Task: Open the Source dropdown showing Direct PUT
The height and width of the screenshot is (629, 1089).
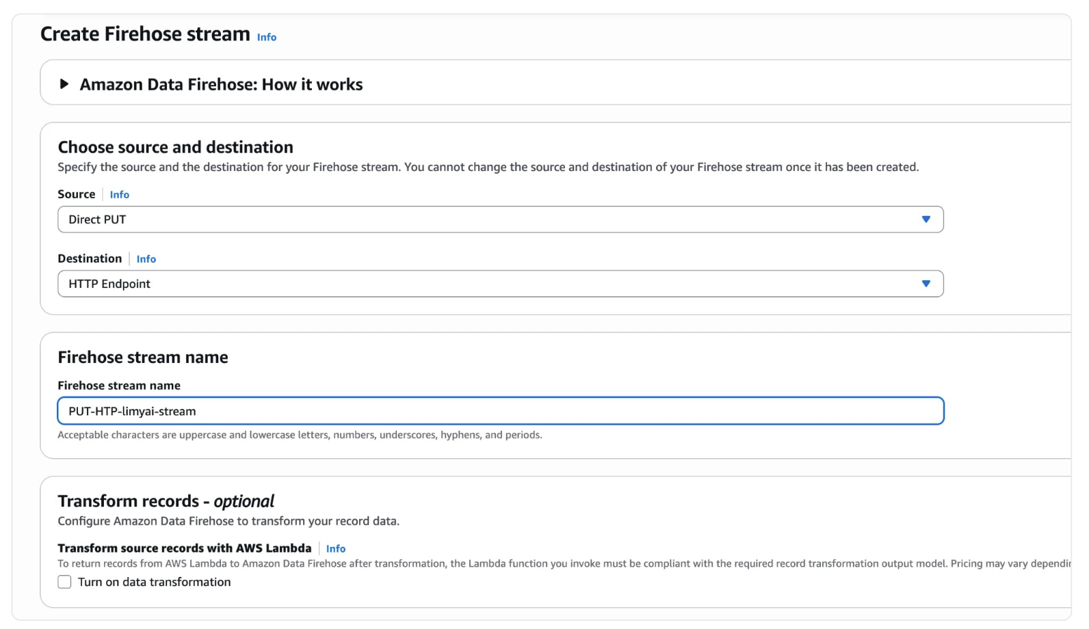Action: coord(499,219)
